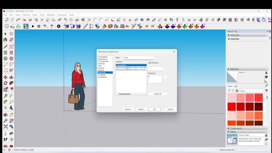Click the Sample Paint eyedropper in Materials
The image size is (272, 153).
(266, 86)
